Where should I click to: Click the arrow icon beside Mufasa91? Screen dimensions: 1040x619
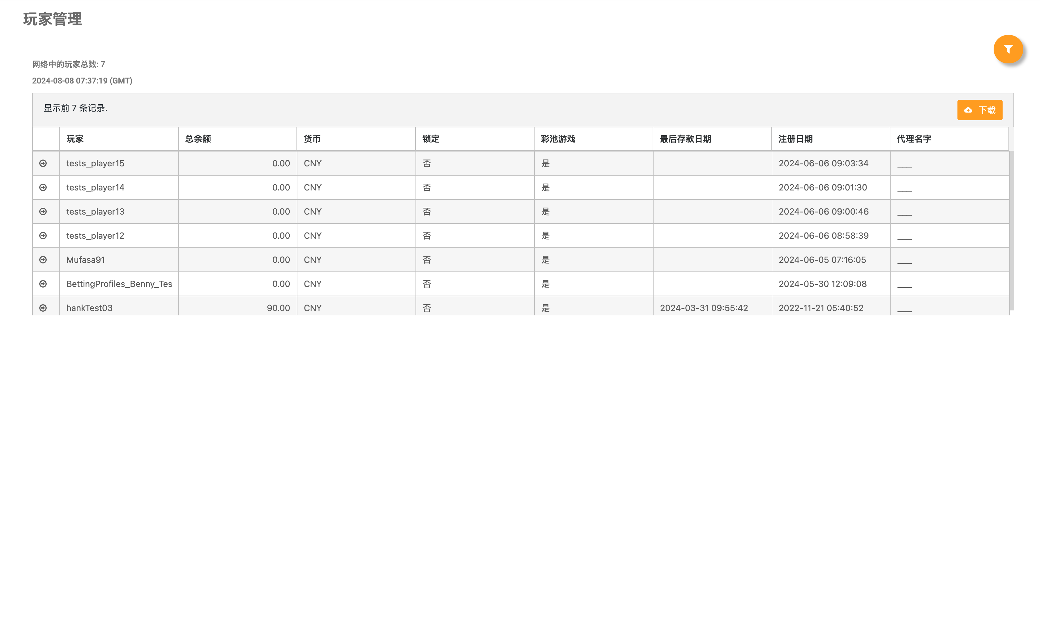click(x=43, y=260)
